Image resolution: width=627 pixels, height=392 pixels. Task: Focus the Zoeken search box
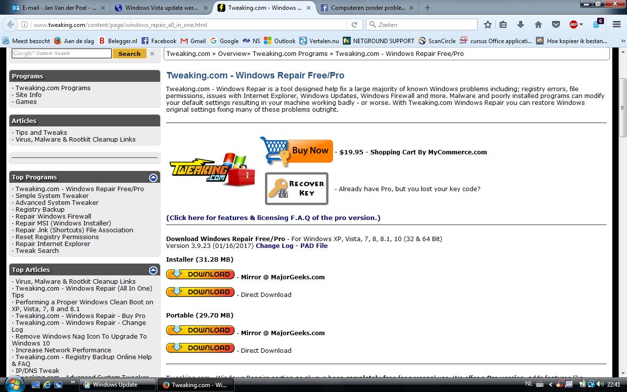point(422,24)
